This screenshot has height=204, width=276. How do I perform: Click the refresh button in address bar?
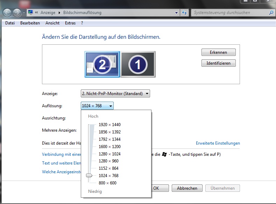point(184,13)
